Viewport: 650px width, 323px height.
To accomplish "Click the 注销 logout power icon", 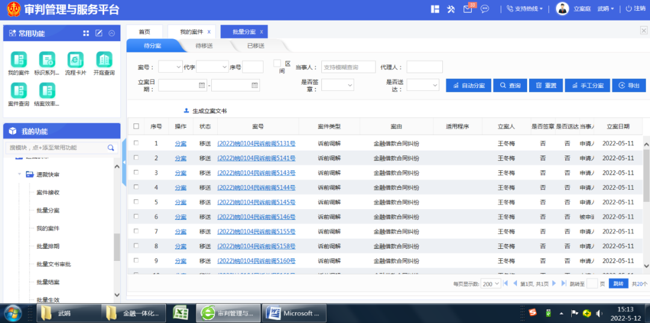I will coord(628,8).
